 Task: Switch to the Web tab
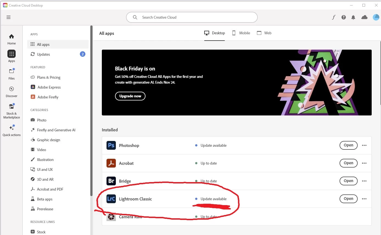264,33
